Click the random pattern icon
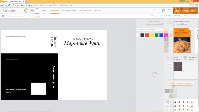199x112 pixels. pyautogui.click(x=185, y=58)
